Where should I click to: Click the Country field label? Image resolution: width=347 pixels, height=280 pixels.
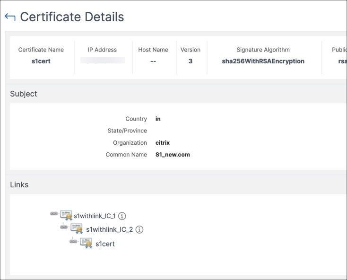(136, 119)
